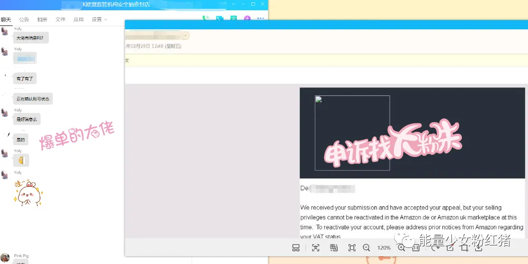Expand the title bar chevron menu
Viewport: 528px width, 264px height.
coord(234,4)
